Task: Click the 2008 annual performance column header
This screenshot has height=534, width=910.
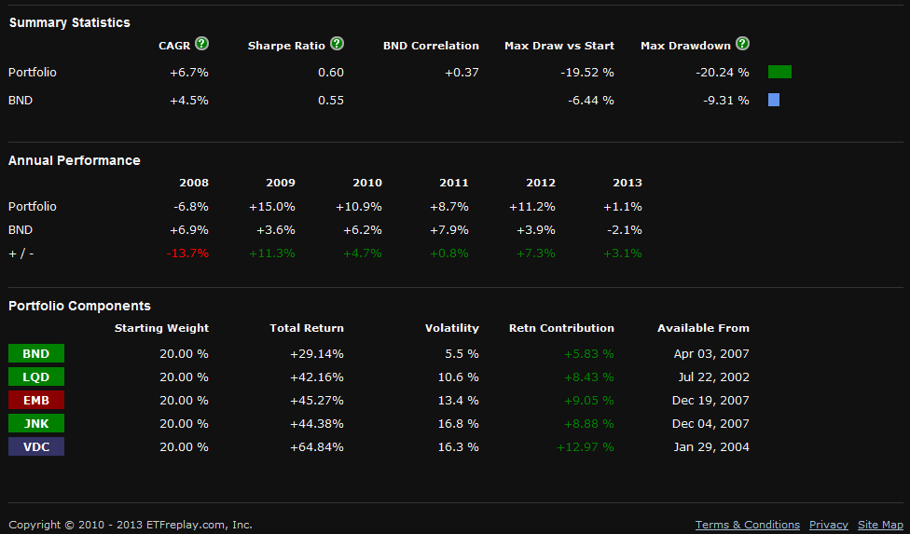Action: [194, 183]
